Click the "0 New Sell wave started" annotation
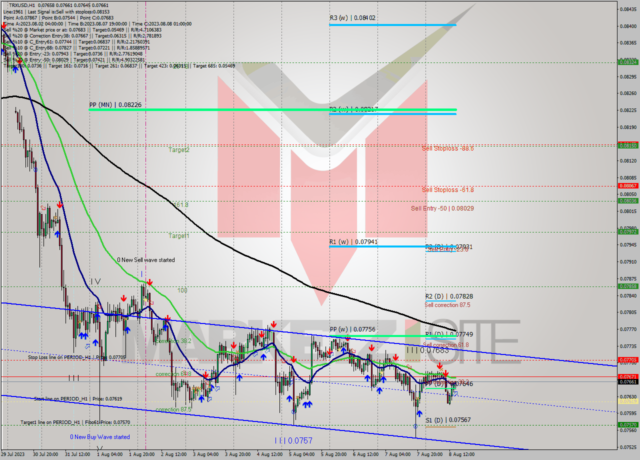640x460 pixels. click(145, 259)
